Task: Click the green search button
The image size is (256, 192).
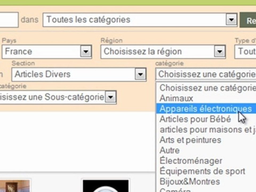Action: pyautogui.click(x=248, y=20)
